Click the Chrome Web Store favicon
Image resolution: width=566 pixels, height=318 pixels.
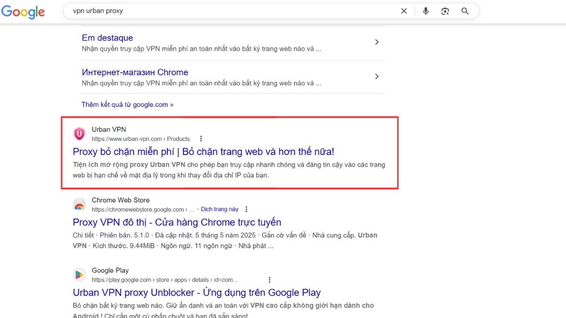coord(79,204)
